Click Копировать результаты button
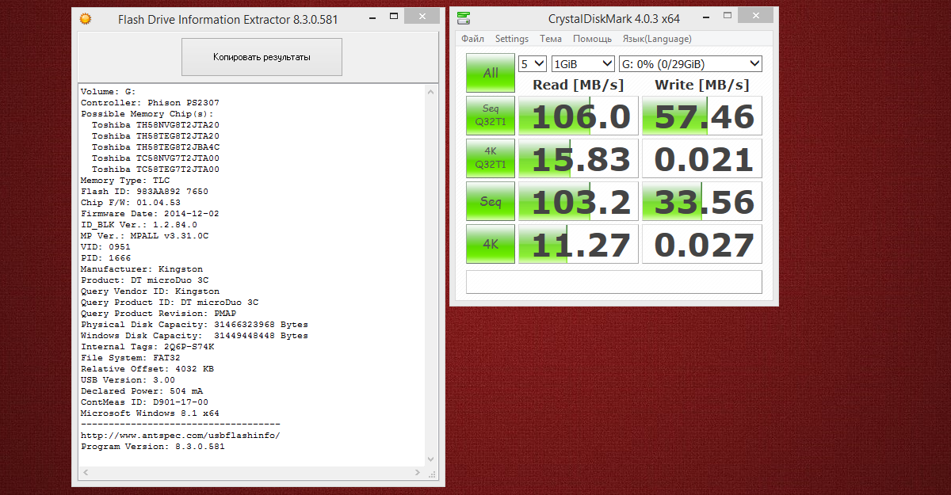This screenshot has height=495, width=951. [x=262, y=57]
